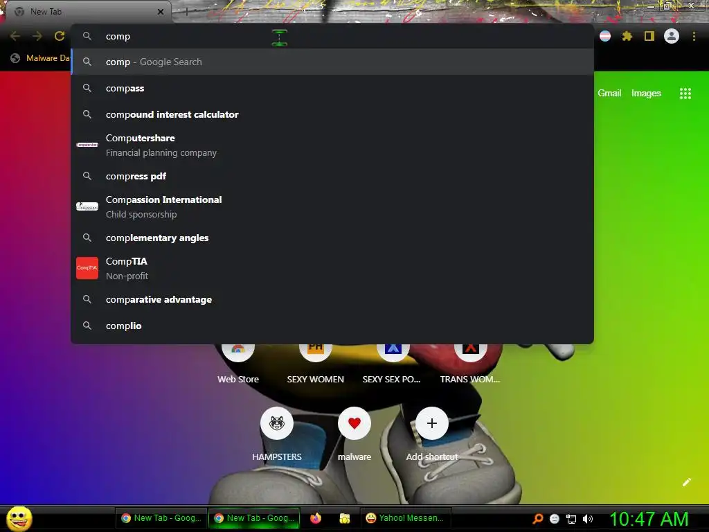
Task: Open Yahoo! Messen... taskbar window
Action: tap(405, 518)
